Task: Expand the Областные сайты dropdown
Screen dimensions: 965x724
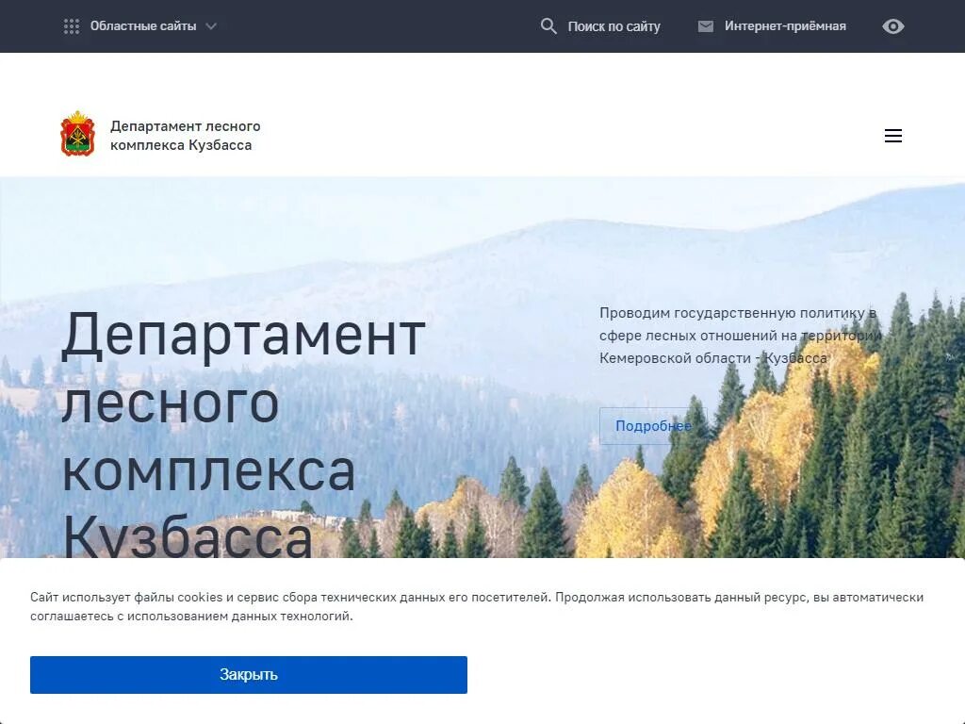Action: point(143,25)
